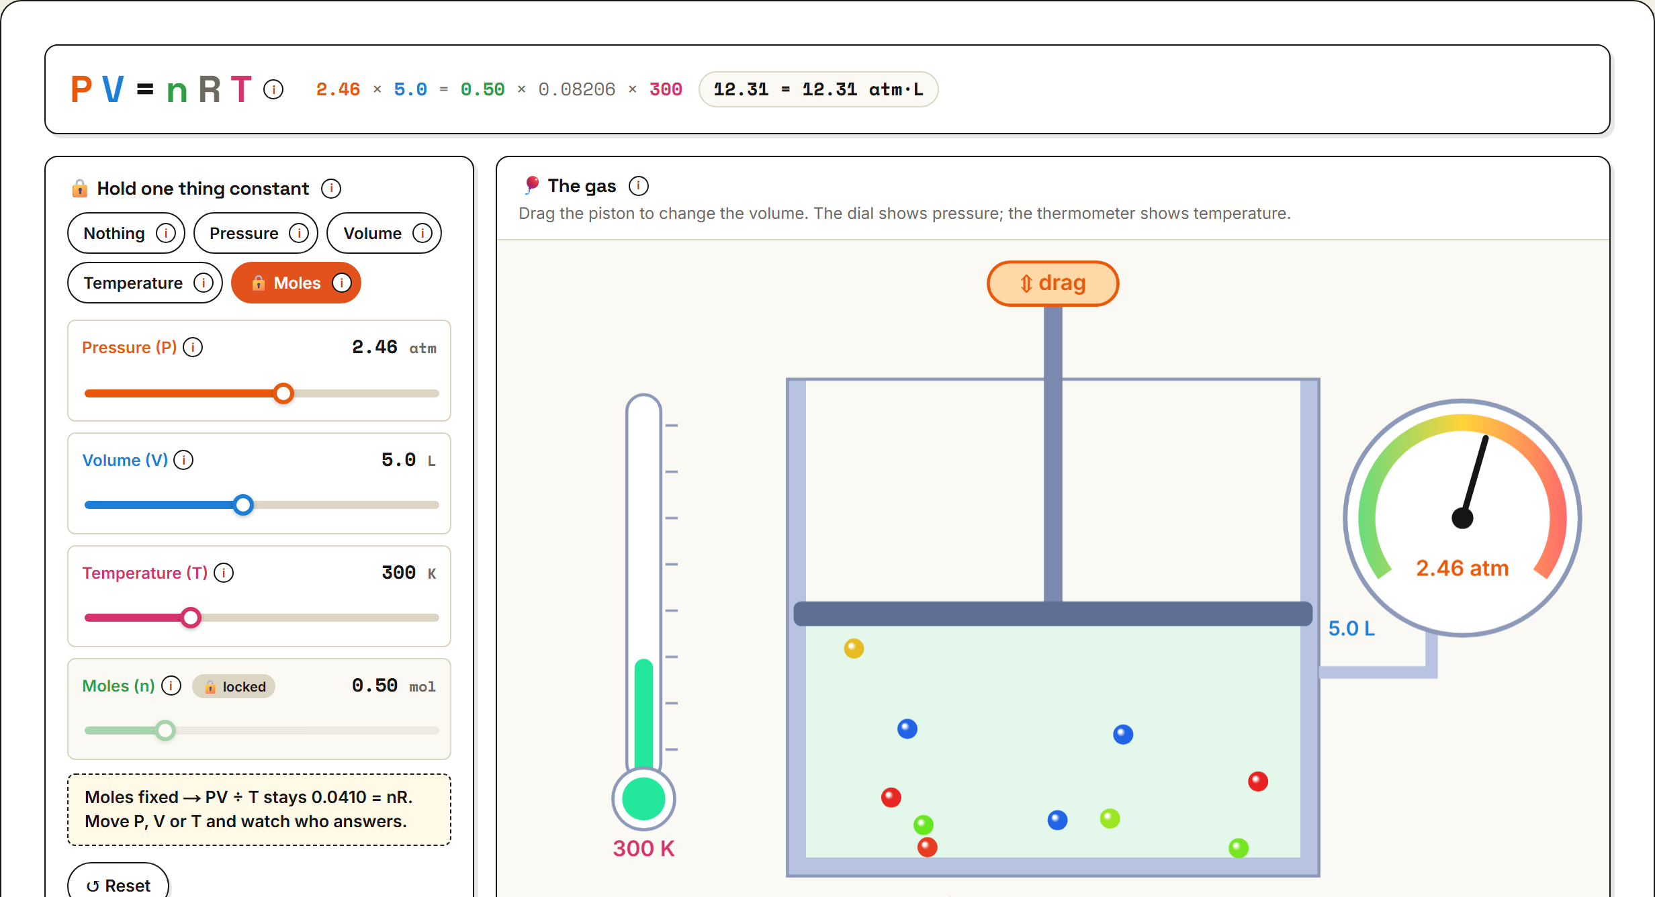Click the Temperature slider thumb

[x=191, y=618]
